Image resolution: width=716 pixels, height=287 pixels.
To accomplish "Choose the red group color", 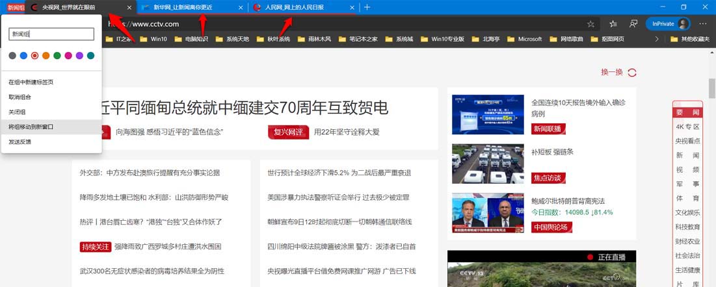I will tap(34, 56).
